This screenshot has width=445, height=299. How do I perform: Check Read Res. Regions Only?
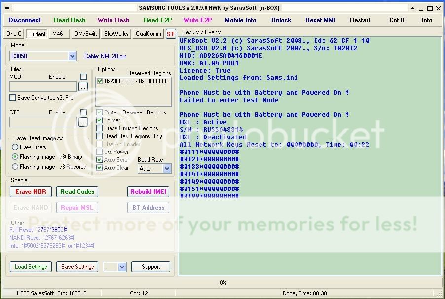(99, 136)
